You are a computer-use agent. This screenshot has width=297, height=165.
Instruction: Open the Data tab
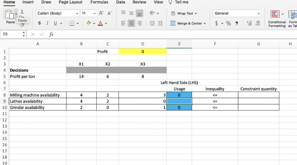[x=121, y=2]
